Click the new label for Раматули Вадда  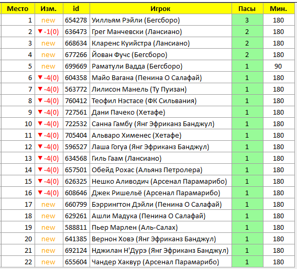pyautogui.click(x=48, y=66)
